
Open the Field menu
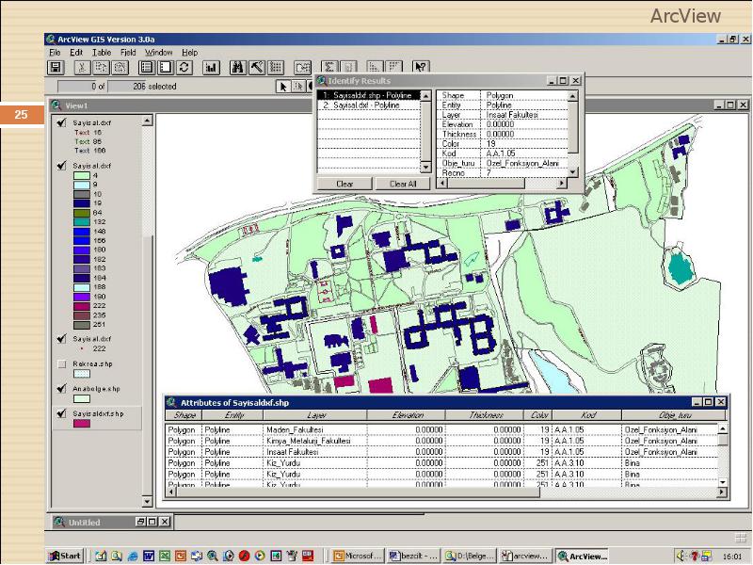(128, 53)
